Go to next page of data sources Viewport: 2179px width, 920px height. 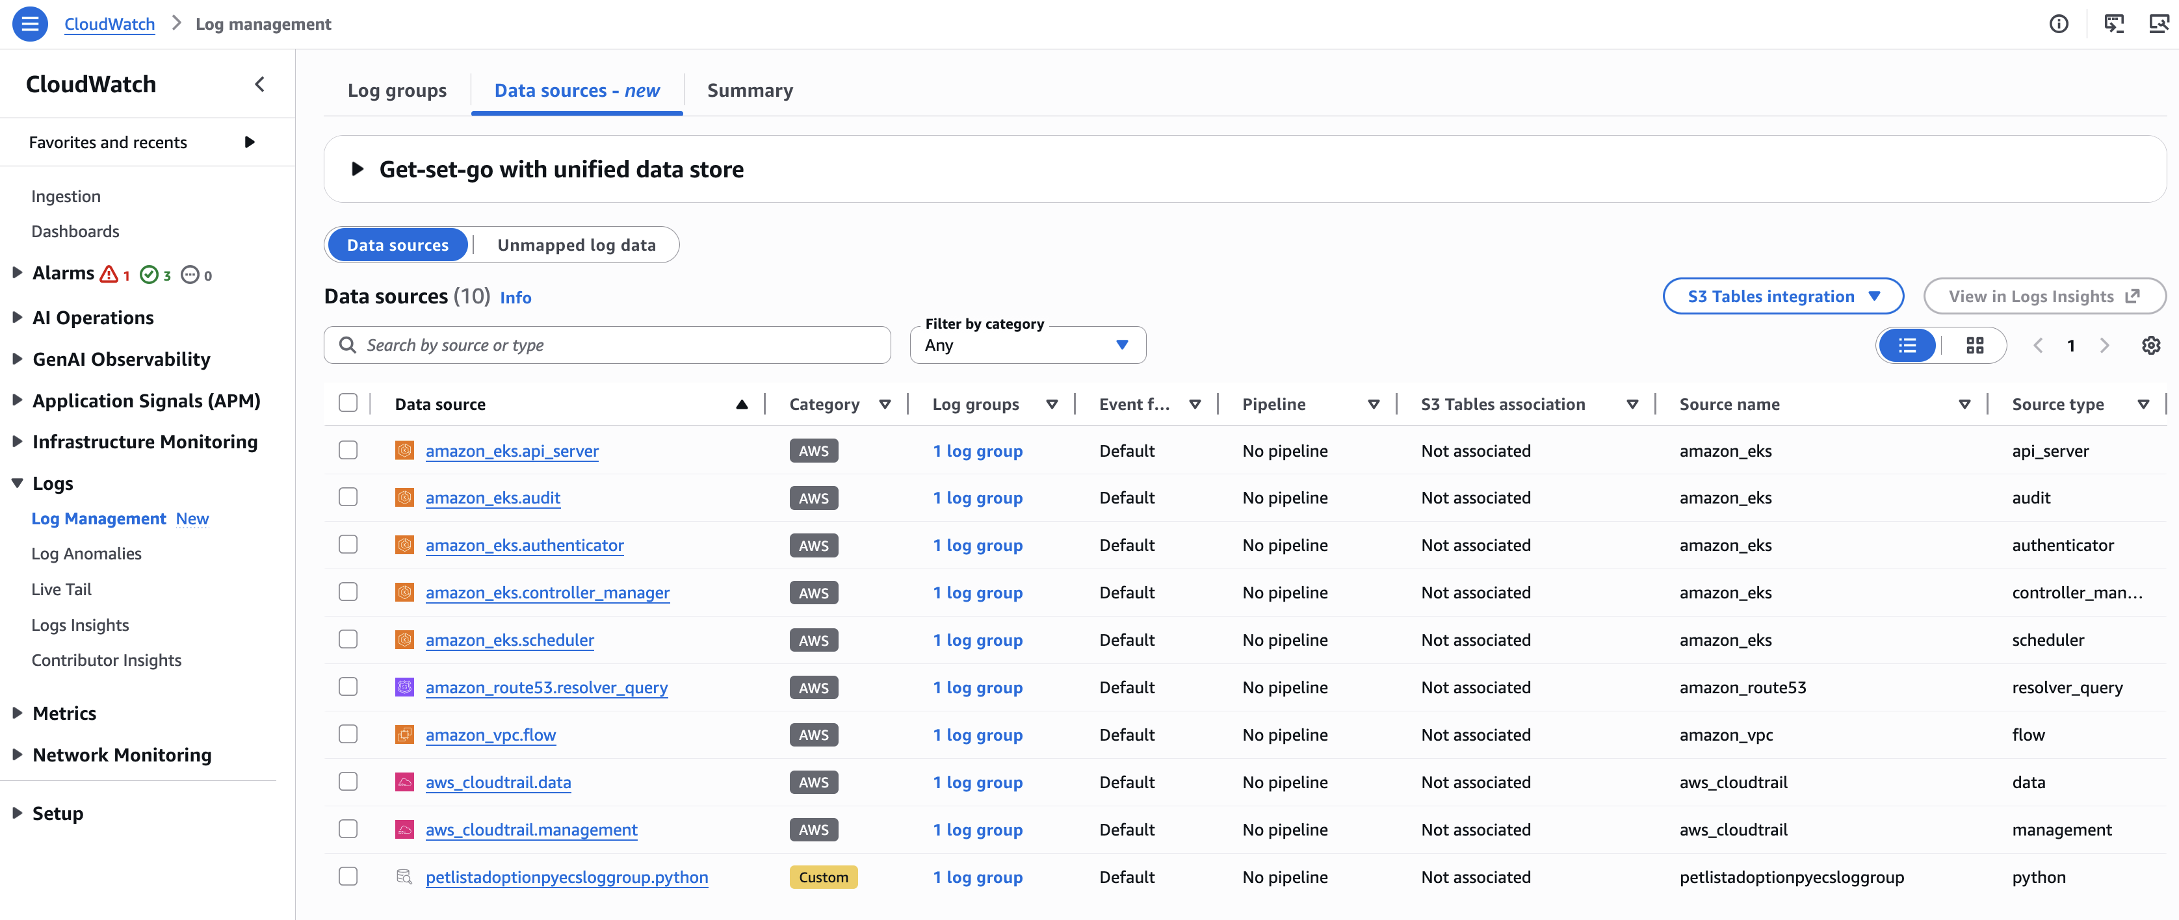point(2104,345)
